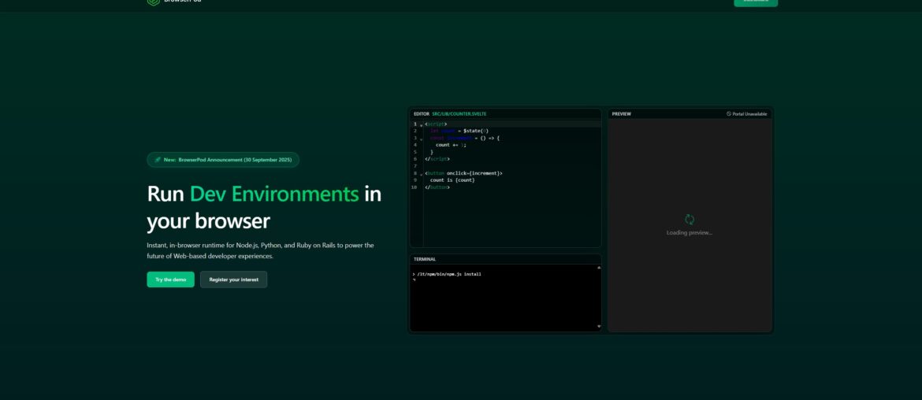The image size is (922, 400).
Task: Collapse the increment function fold arrow on line 3
Action: 421,139
